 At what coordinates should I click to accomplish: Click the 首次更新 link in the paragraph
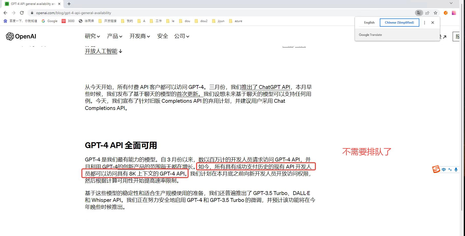[x=187, y=94]
